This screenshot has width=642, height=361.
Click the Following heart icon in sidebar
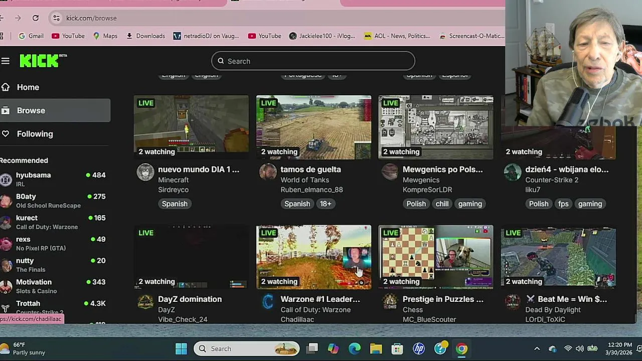(6, 134)
